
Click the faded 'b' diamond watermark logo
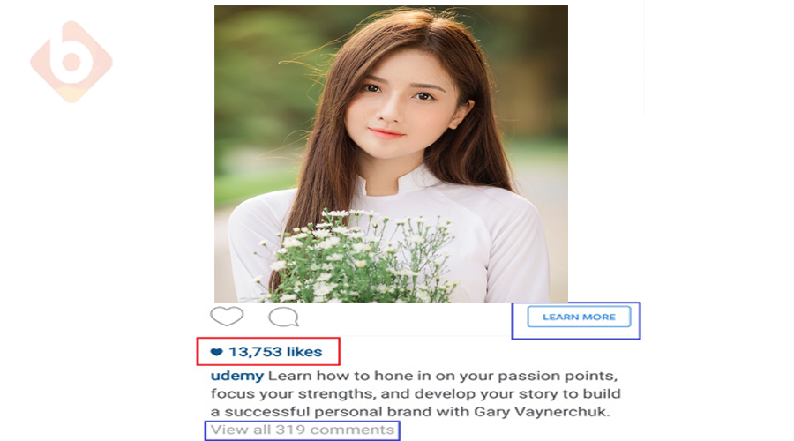coord(71,61)
